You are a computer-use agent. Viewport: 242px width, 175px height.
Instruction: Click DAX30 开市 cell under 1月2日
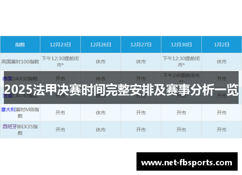[x=222, y=79]
